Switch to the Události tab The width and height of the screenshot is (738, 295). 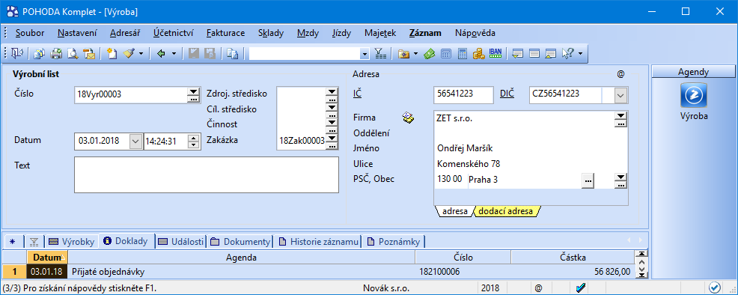pyautogui.click(x=180, y=241)
